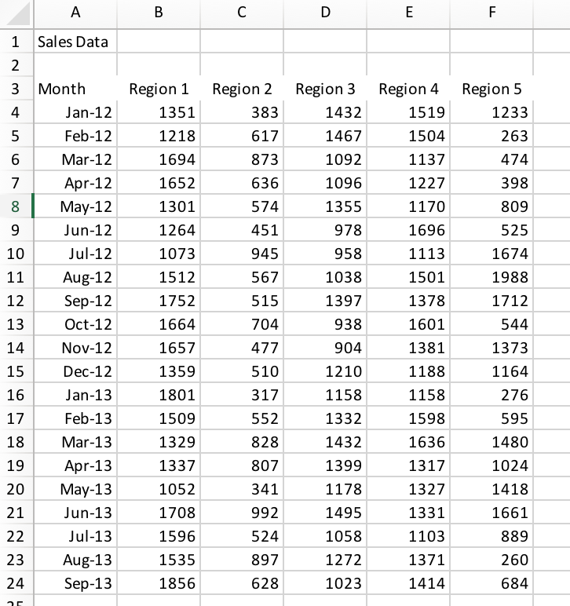The height and width of the screenshot is (606, 570).
Task: Click the 'Region 4' header cell
Action: point(408,89)
